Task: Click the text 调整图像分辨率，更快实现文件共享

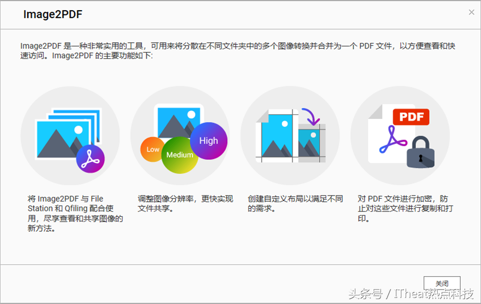Action: (185, 204)
